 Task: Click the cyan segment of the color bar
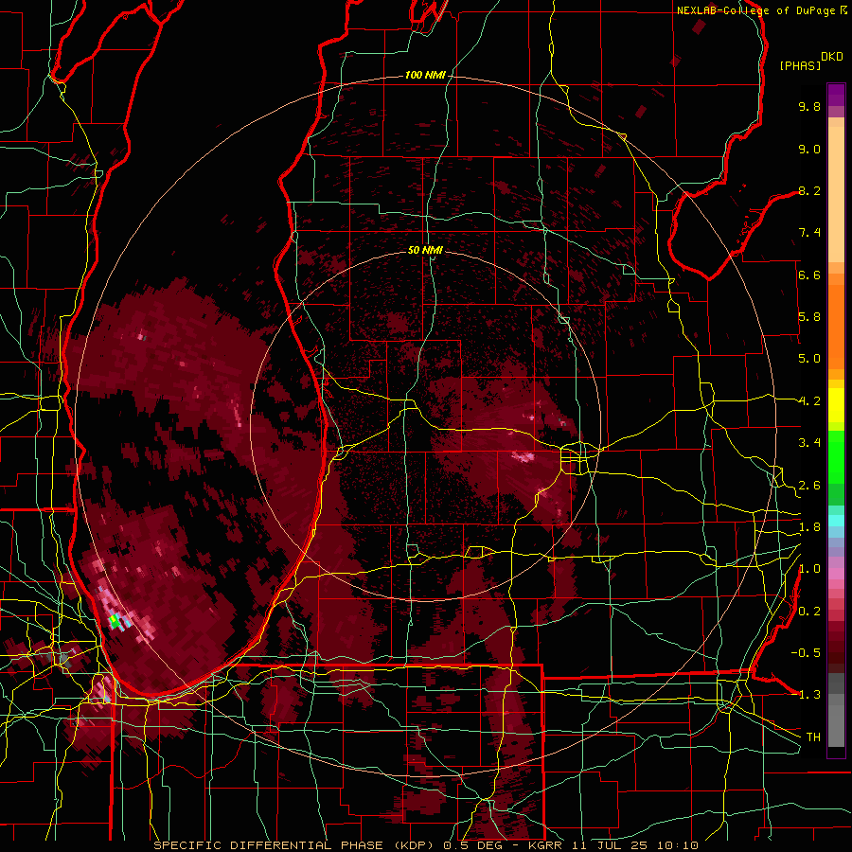click(x=836, y=521)
